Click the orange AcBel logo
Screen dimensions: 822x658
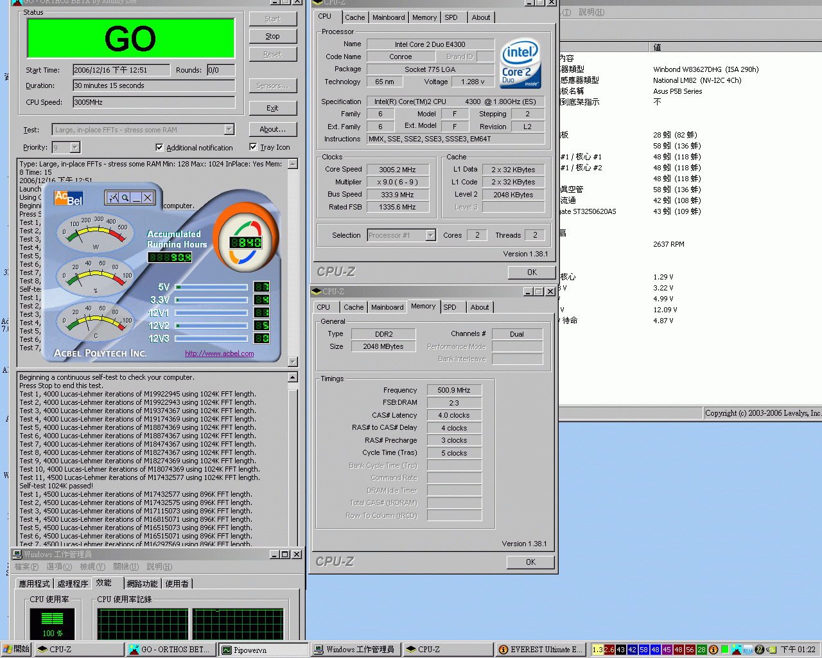(x=69, y=198)
